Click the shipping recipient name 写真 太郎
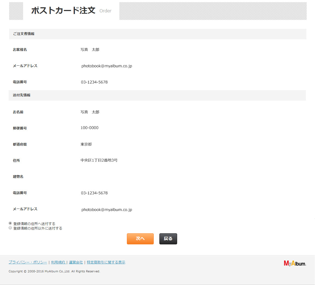 coord(90,112)
